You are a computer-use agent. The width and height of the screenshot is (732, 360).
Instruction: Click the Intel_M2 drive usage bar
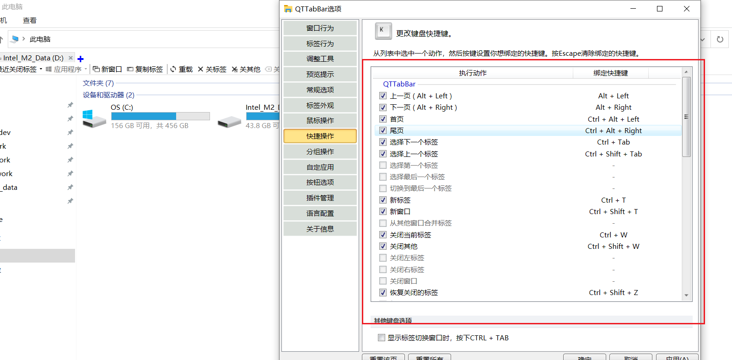pos(262,116)
